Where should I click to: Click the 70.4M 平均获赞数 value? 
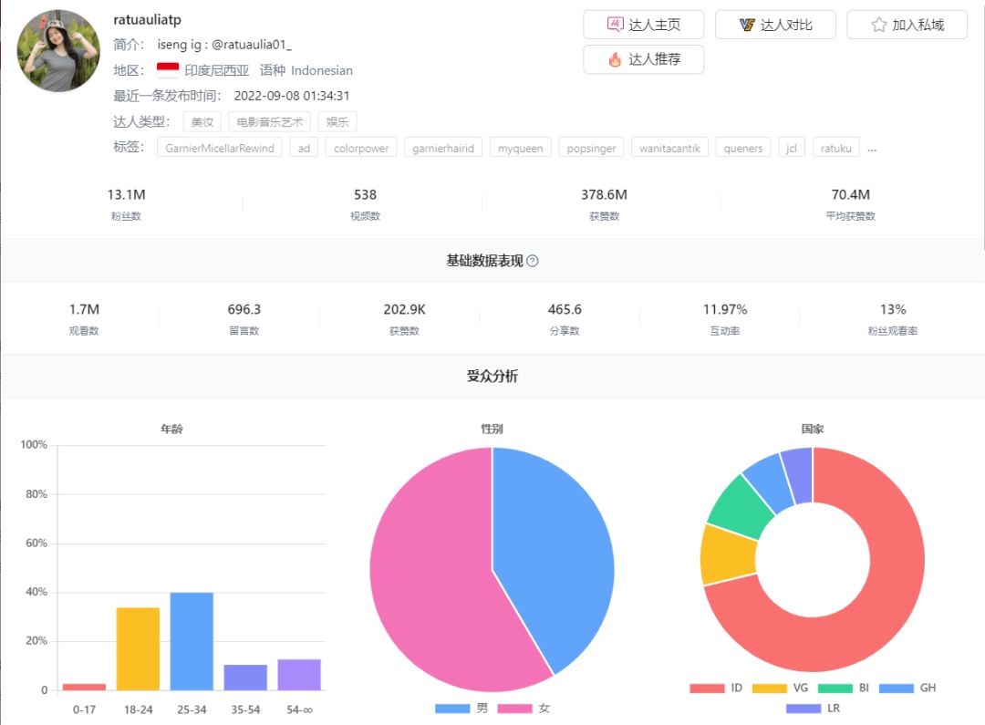[851, 195]
